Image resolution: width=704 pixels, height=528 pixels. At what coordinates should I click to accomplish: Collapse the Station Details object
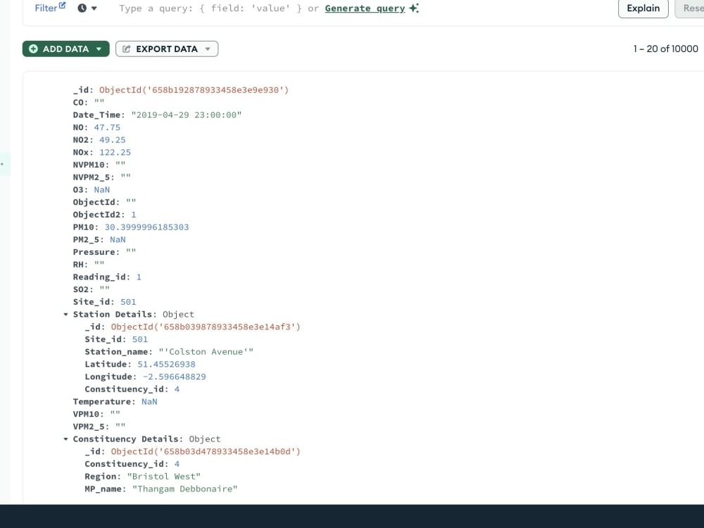click(65, 314)
